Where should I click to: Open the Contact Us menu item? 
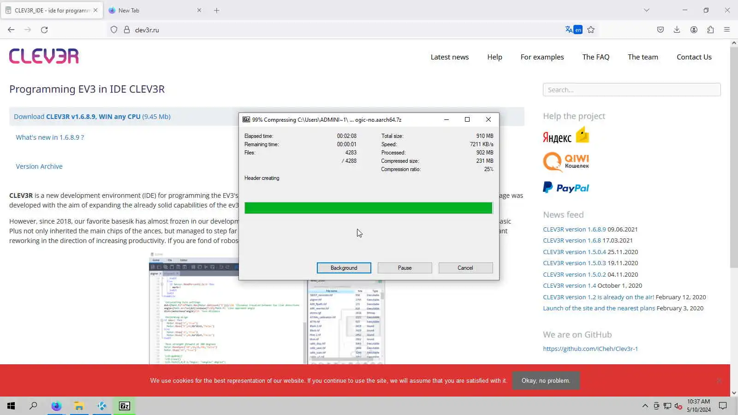click(694, 57)
